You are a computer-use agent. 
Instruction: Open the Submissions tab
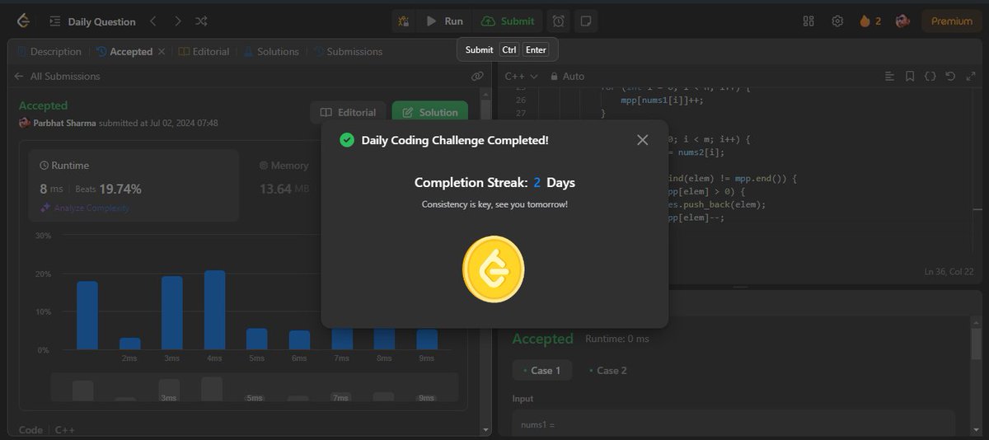347,51
